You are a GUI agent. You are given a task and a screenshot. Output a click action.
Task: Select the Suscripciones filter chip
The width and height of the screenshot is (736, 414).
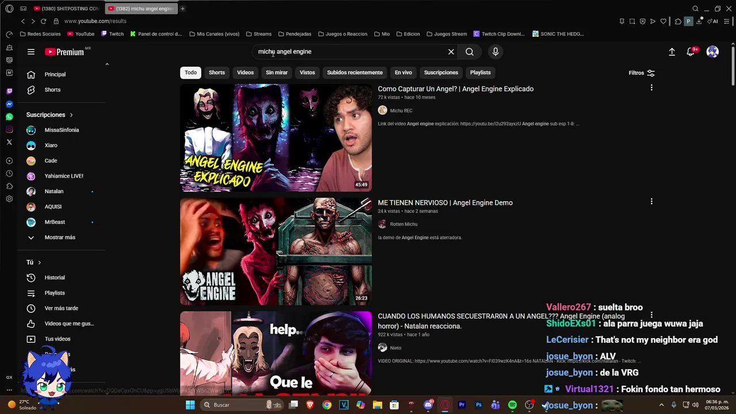[441, 72]
